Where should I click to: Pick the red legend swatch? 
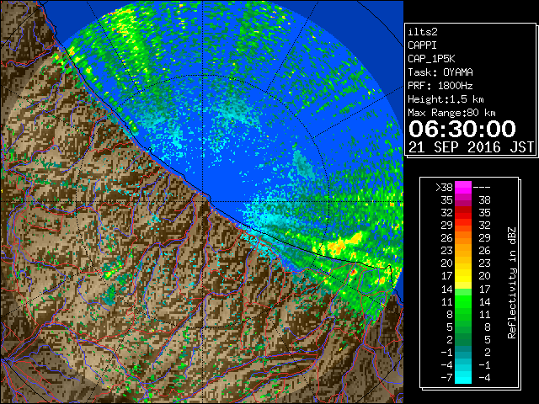pyautogui.click(x=463, y=213)
